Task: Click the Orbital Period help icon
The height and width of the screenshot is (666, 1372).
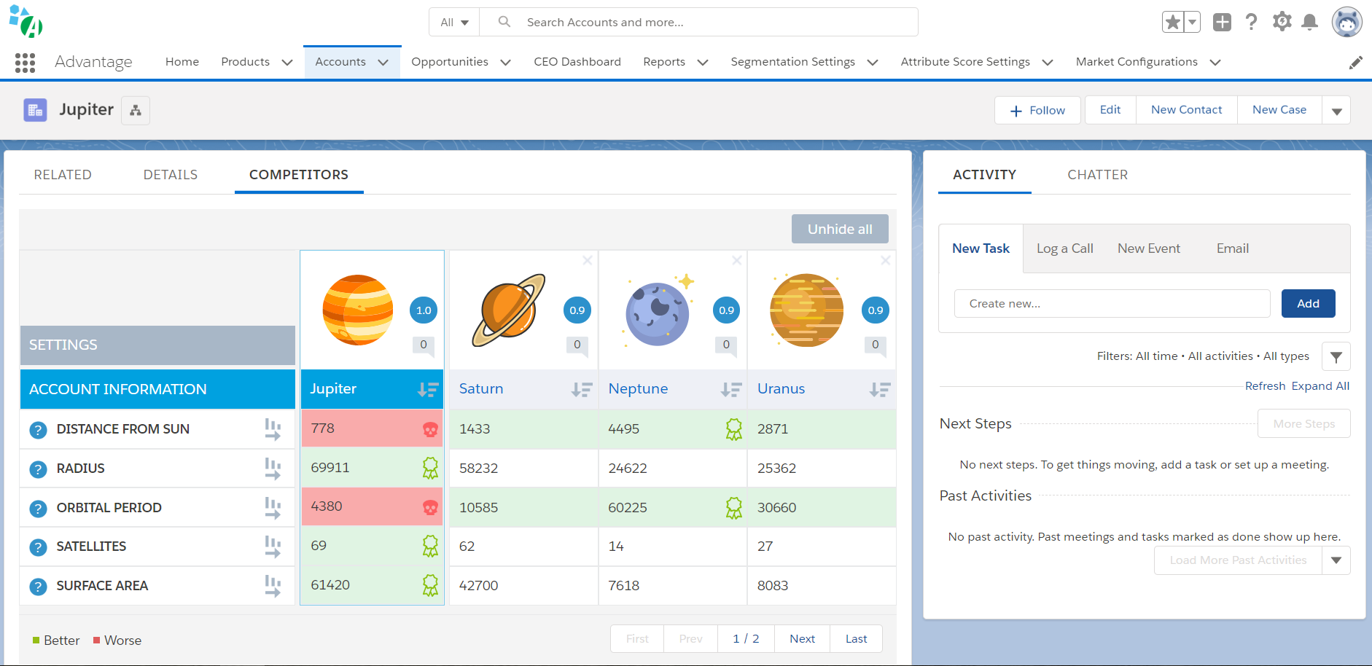Action: (x=39, y=508)
